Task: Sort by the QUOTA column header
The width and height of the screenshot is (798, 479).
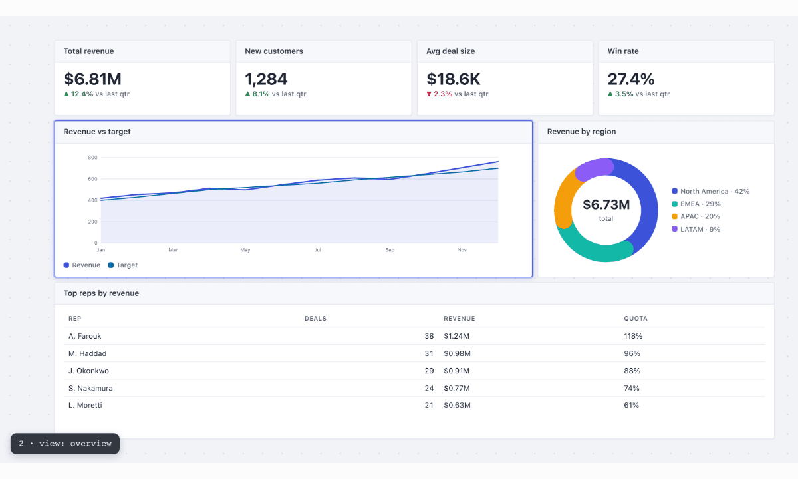Action: coord(636,319)
